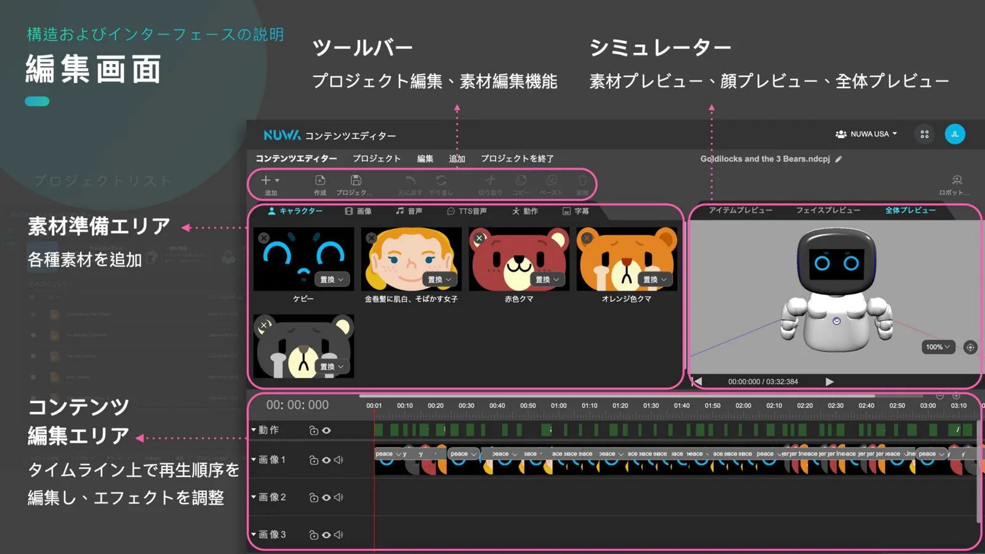Open the JL user avatar

click(x=955, y=134)
